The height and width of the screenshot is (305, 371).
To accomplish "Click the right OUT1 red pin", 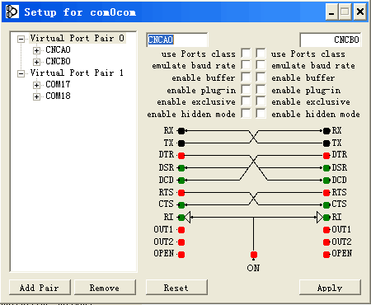I will tap(326, 230).
